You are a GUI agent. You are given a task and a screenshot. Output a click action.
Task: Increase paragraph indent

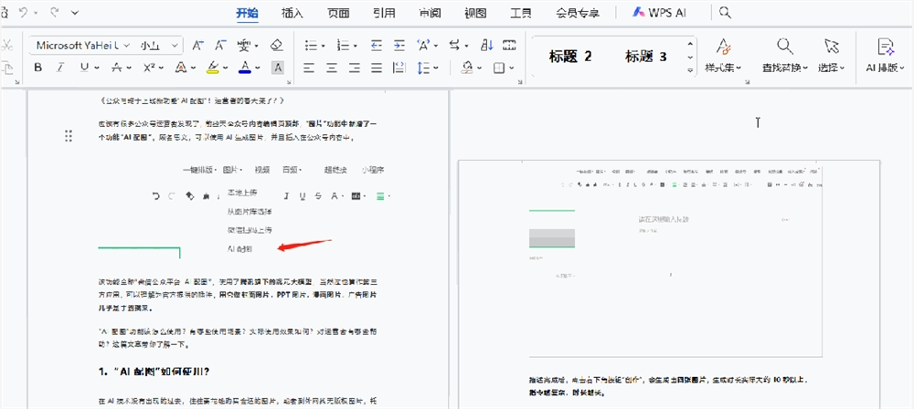pos(399,46)
